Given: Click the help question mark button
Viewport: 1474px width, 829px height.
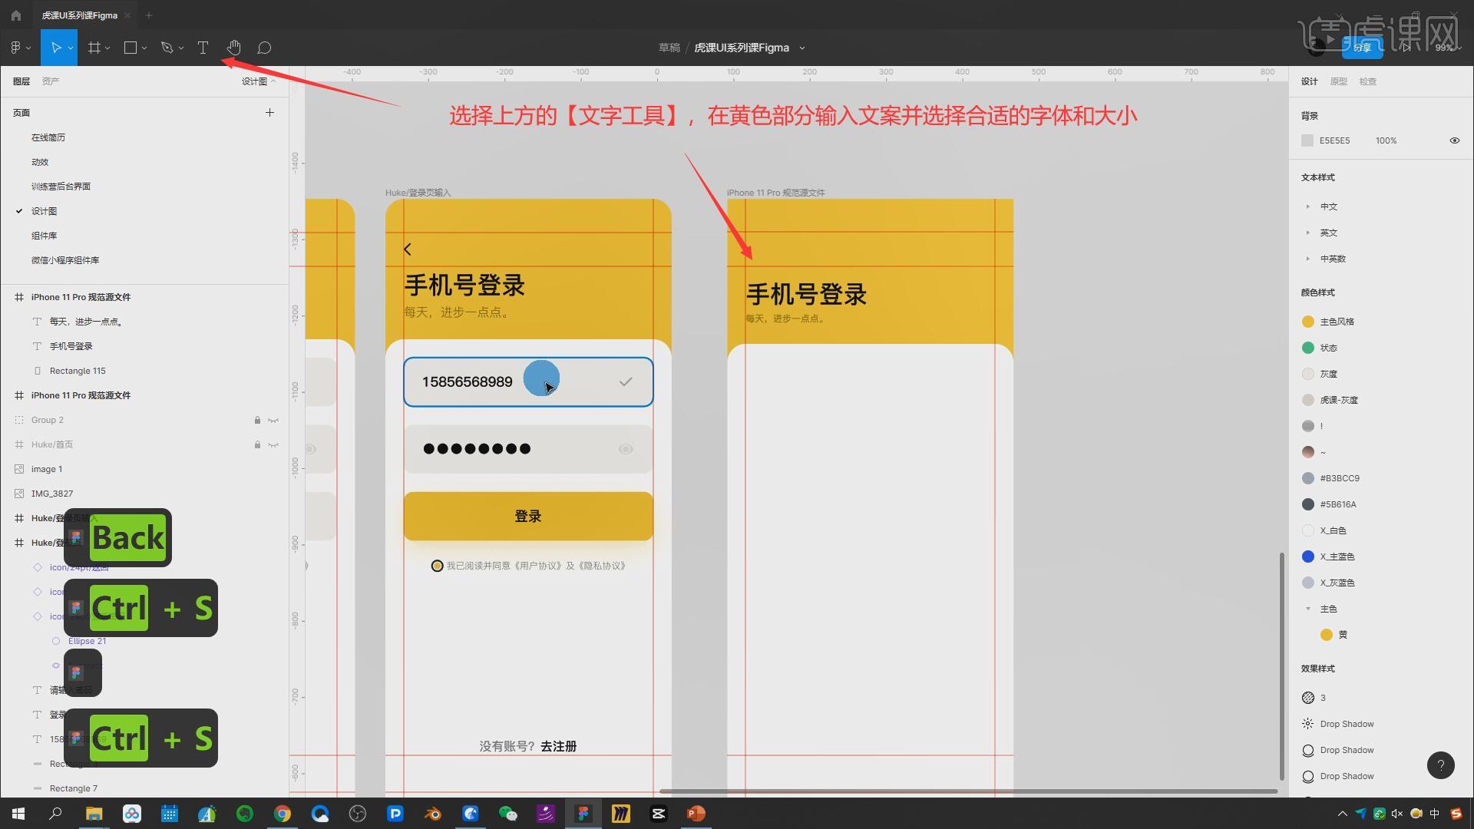Looking at the screenshot, I should pos(1440,765).
